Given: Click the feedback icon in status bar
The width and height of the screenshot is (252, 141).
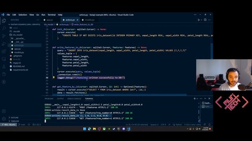Looking at the screenshot, I should (x=205, y=125).
